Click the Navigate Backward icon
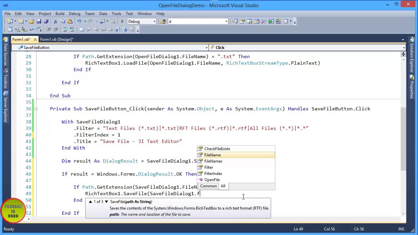The width and height of the screenshot is (418, 235). (103, 22)
